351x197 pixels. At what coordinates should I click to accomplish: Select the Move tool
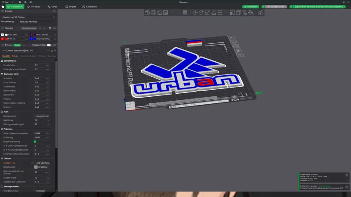click(195, 13)
